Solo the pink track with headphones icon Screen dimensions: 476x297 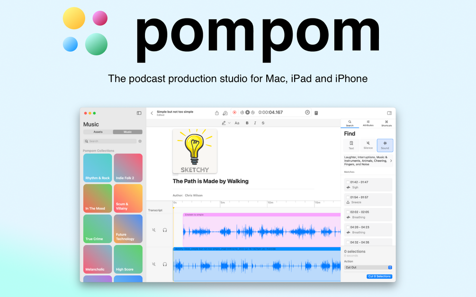(x=164, y=230)
